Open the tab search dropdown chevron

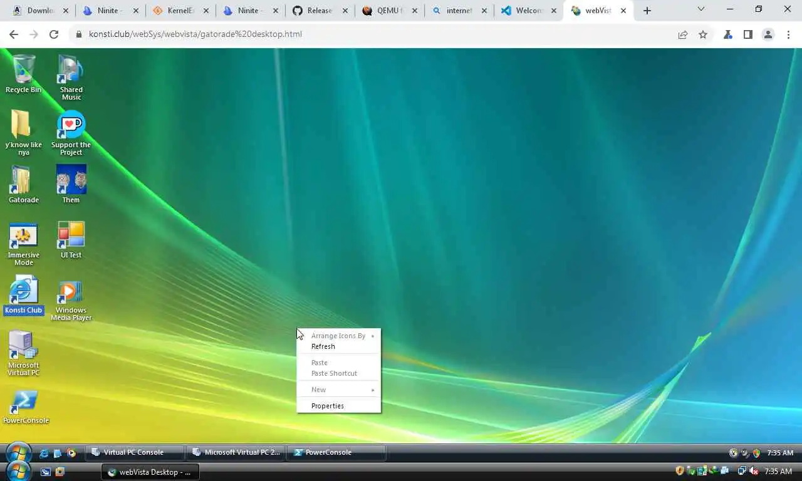701,9
